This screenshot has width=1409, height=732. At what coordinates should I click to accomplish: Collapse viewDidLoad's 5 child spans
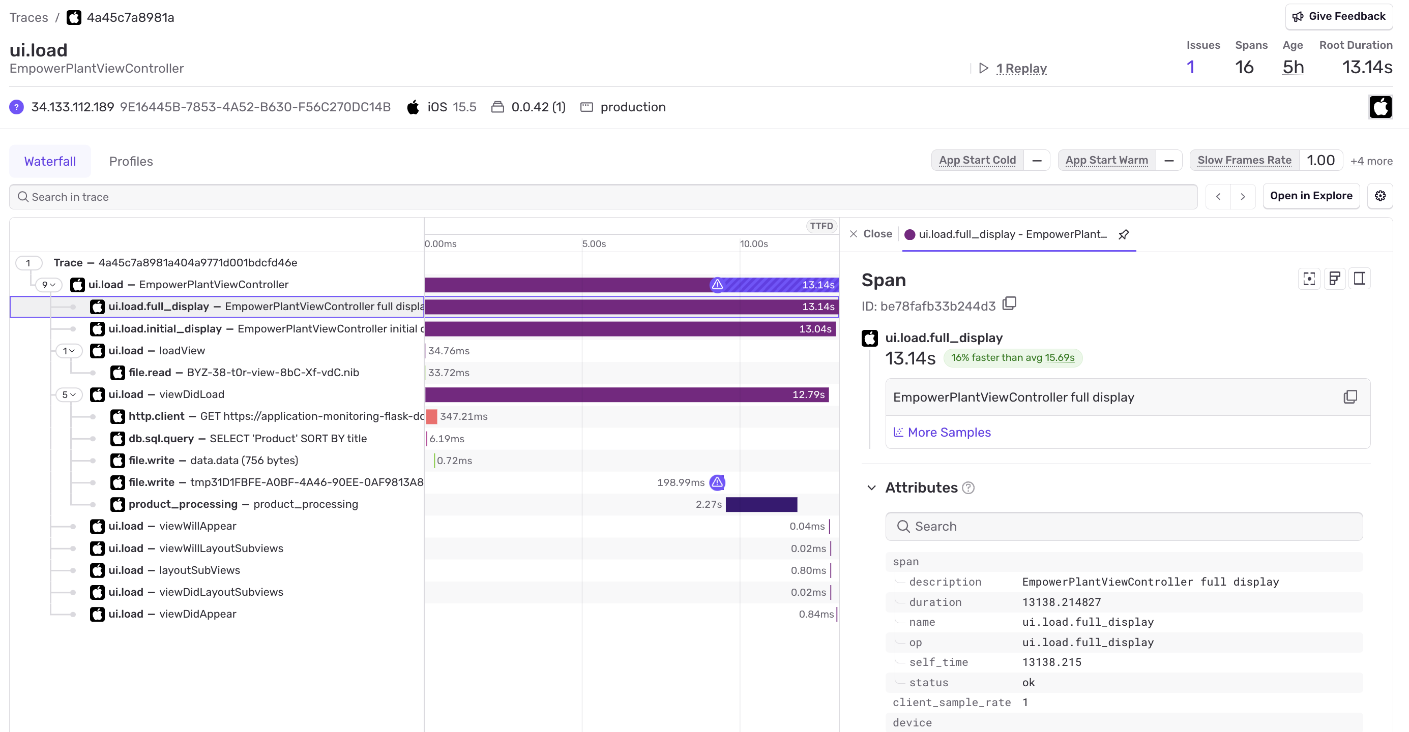69,394
